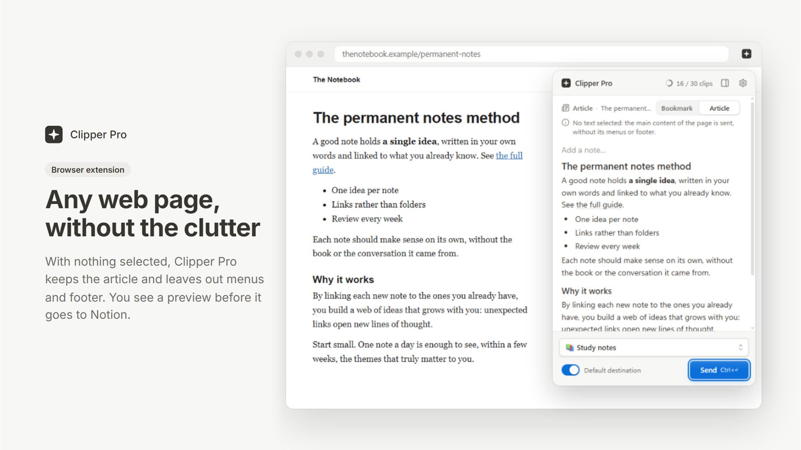Screen dimensions: 801x450
Task: Click the Clipper Pro logo in popup header
Action: (x=566, y=83)
